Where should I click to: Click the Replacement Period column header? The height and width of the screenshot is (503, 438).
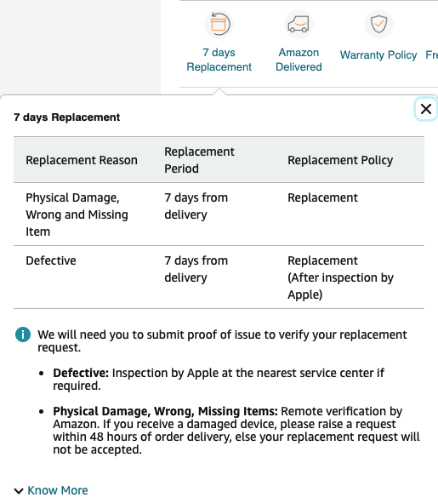[x=200, y=160]
